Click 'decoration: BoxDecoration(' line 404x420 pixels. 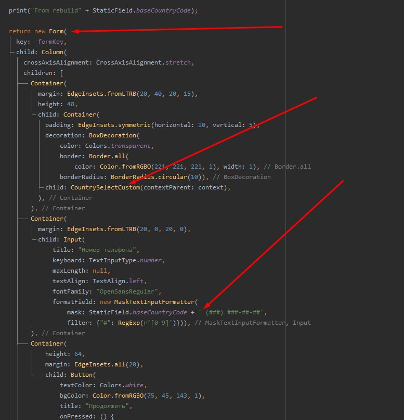click(x=93, y=135)
